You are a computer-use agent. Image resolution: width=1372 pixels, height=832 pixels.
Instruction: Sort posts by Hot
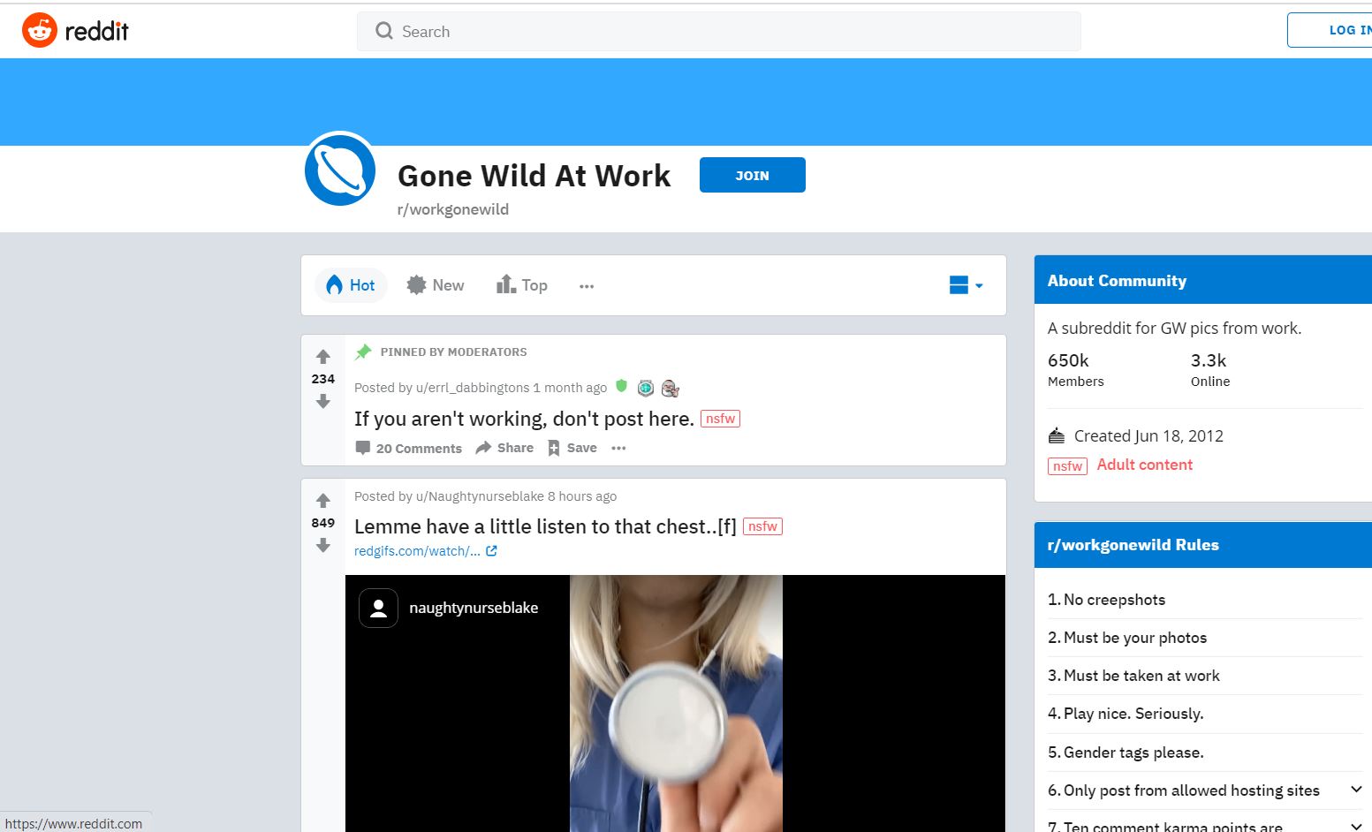tap(351, 285)
